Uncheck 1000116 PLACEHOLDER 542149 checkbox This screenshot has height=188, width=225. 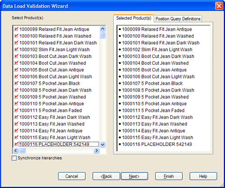tap(16, 144)
